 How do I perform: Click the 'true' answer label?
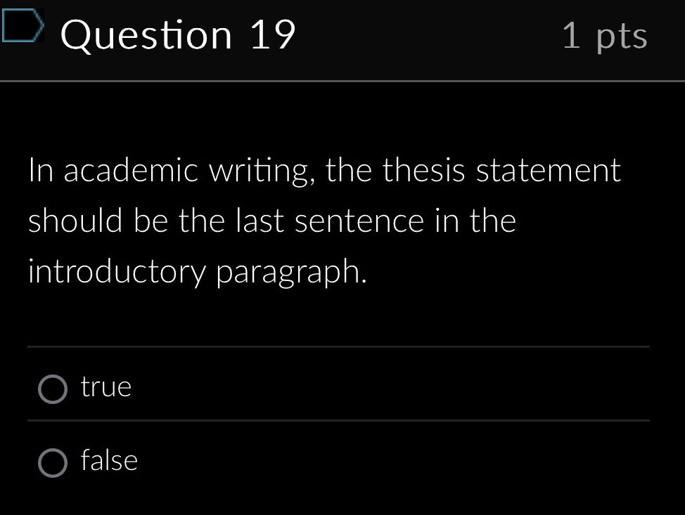click(105, 386)
